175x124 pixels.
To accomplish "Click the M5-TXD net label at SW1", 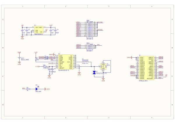I will click(x=100, y=22).
